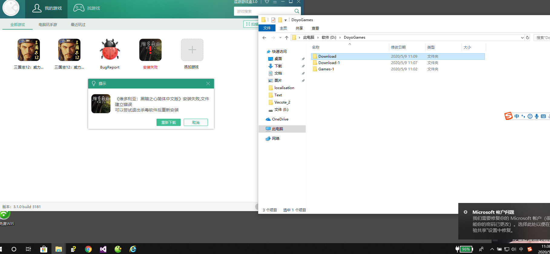The image size is (550, 254).
Task: Open Visual Studio from the taskbar
Action: click(x=103, y=249)
